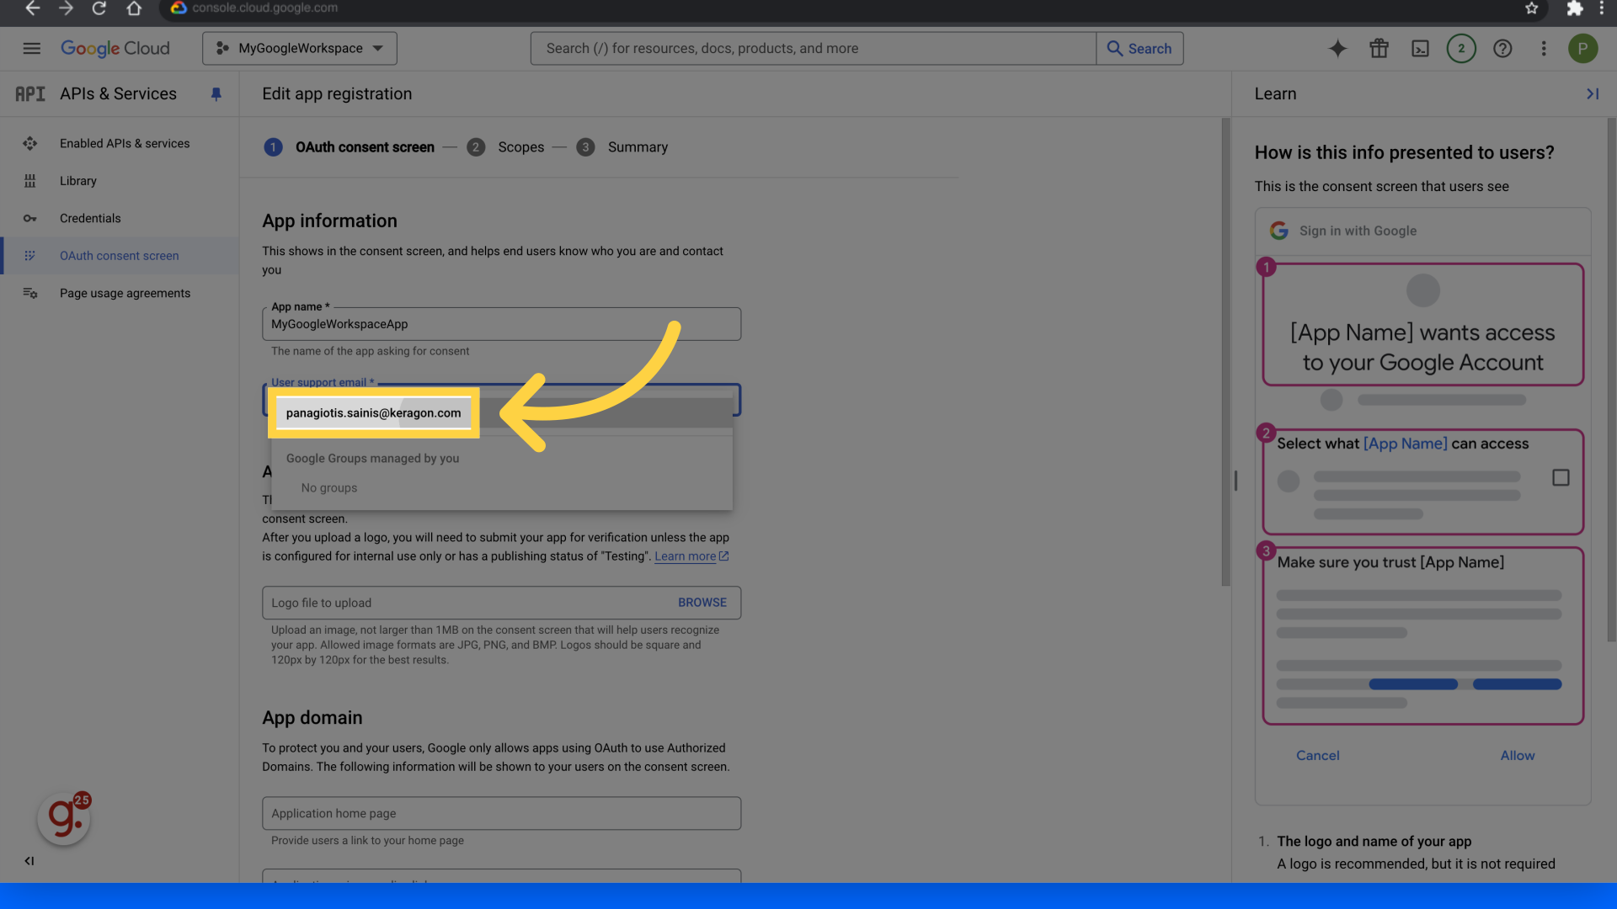Click Cancel in consent preview
The image size is (1617, 909).
[1317, 755]
